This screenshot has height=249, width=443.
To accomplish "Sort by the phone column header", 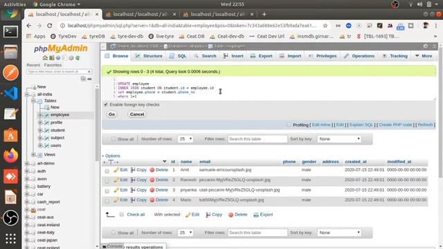I will pos(289,162).
